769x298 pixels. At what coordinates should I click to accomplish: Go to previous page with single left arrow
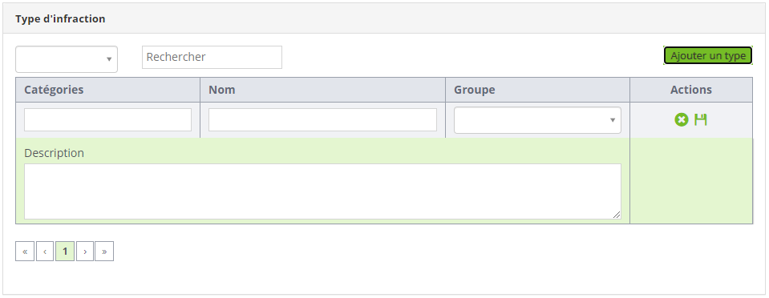coord(45,252)
